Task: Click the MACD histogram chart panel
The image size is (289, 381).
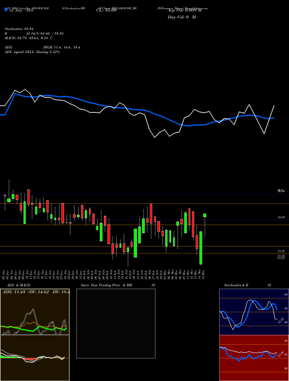Action: [x=35, y=358]
